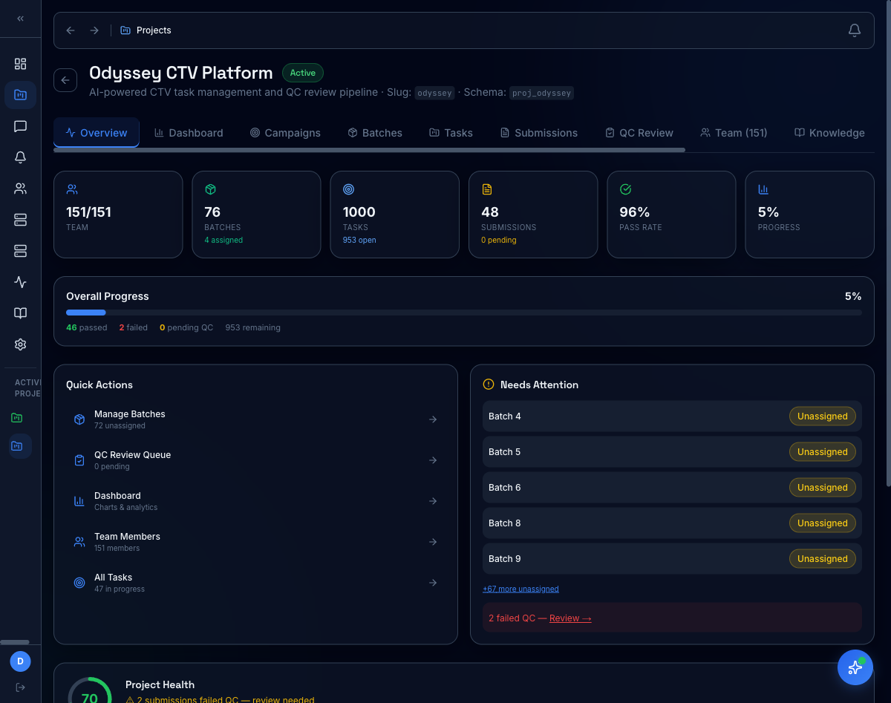Click the green Active status badge
This screenshot has height=703, width=891.
(x=303, y=73)
